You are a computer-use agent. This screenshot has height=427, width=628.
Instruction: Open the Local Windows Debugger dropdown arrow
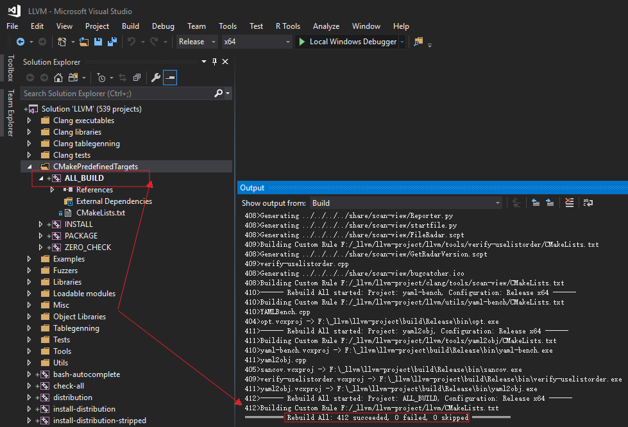pyautogui.click(x=402, y=42)
